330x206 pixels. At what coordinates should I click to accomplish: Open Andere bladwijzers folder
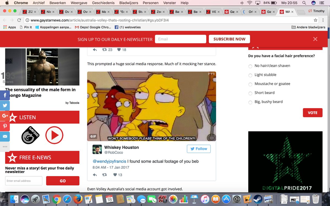(x=308, y=27)
